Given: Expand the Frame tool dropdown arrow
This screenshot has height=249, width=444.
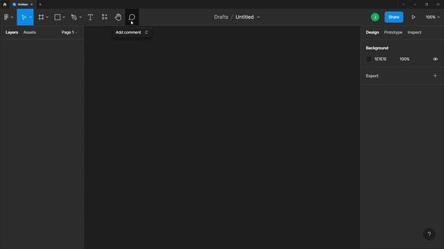Looking at the screenshot, I should coord(47,17).
